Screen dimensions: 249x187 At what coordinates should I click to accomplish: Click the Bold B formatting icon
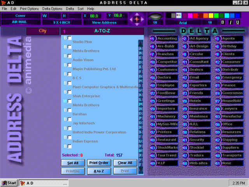click(223, 22)
